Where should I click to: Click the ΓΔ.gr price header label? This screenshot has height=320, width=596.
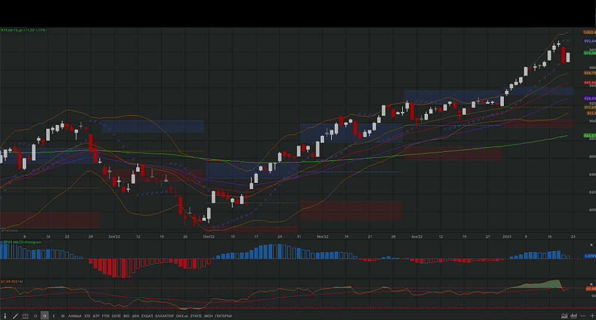click(23, 30)
